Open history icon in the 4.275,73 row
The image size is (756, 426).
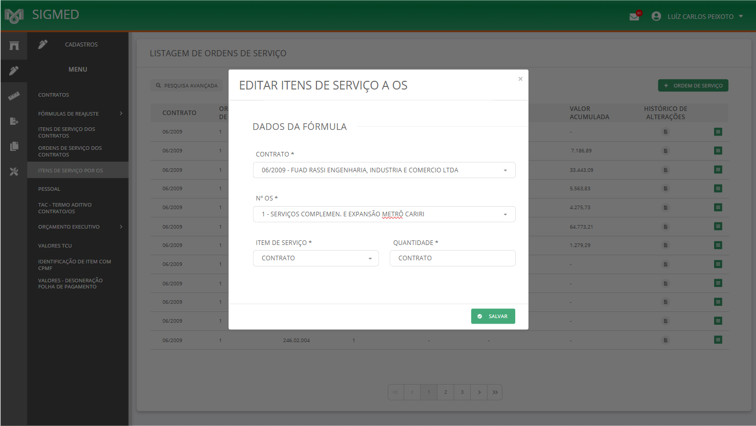[x=666, y=208]
